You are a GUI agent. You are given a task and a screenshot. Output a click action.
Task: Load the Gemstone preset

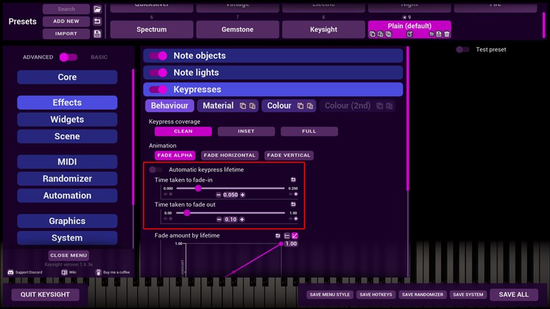click(238, 30)
